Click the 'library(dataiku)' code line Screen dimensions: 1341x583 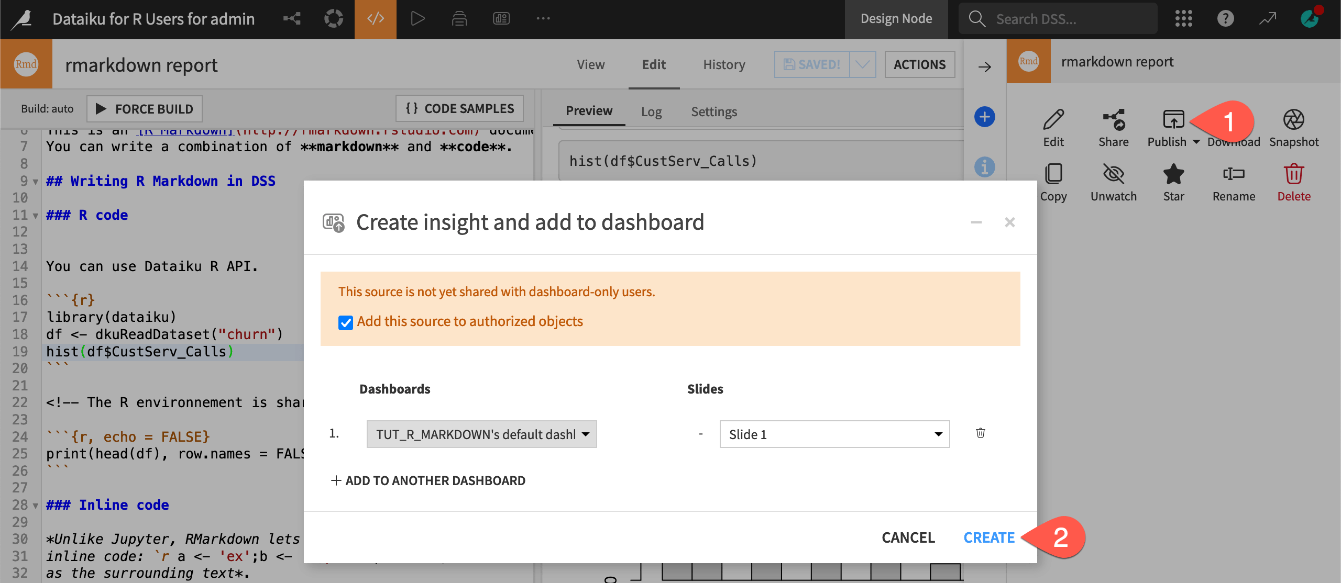pyautogui.click(x=111, y=317)
